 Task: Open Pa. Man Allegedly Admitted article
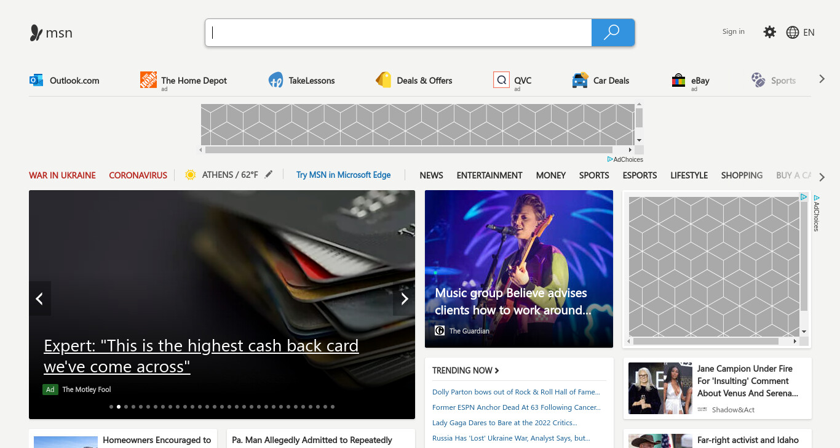(312, 440)
